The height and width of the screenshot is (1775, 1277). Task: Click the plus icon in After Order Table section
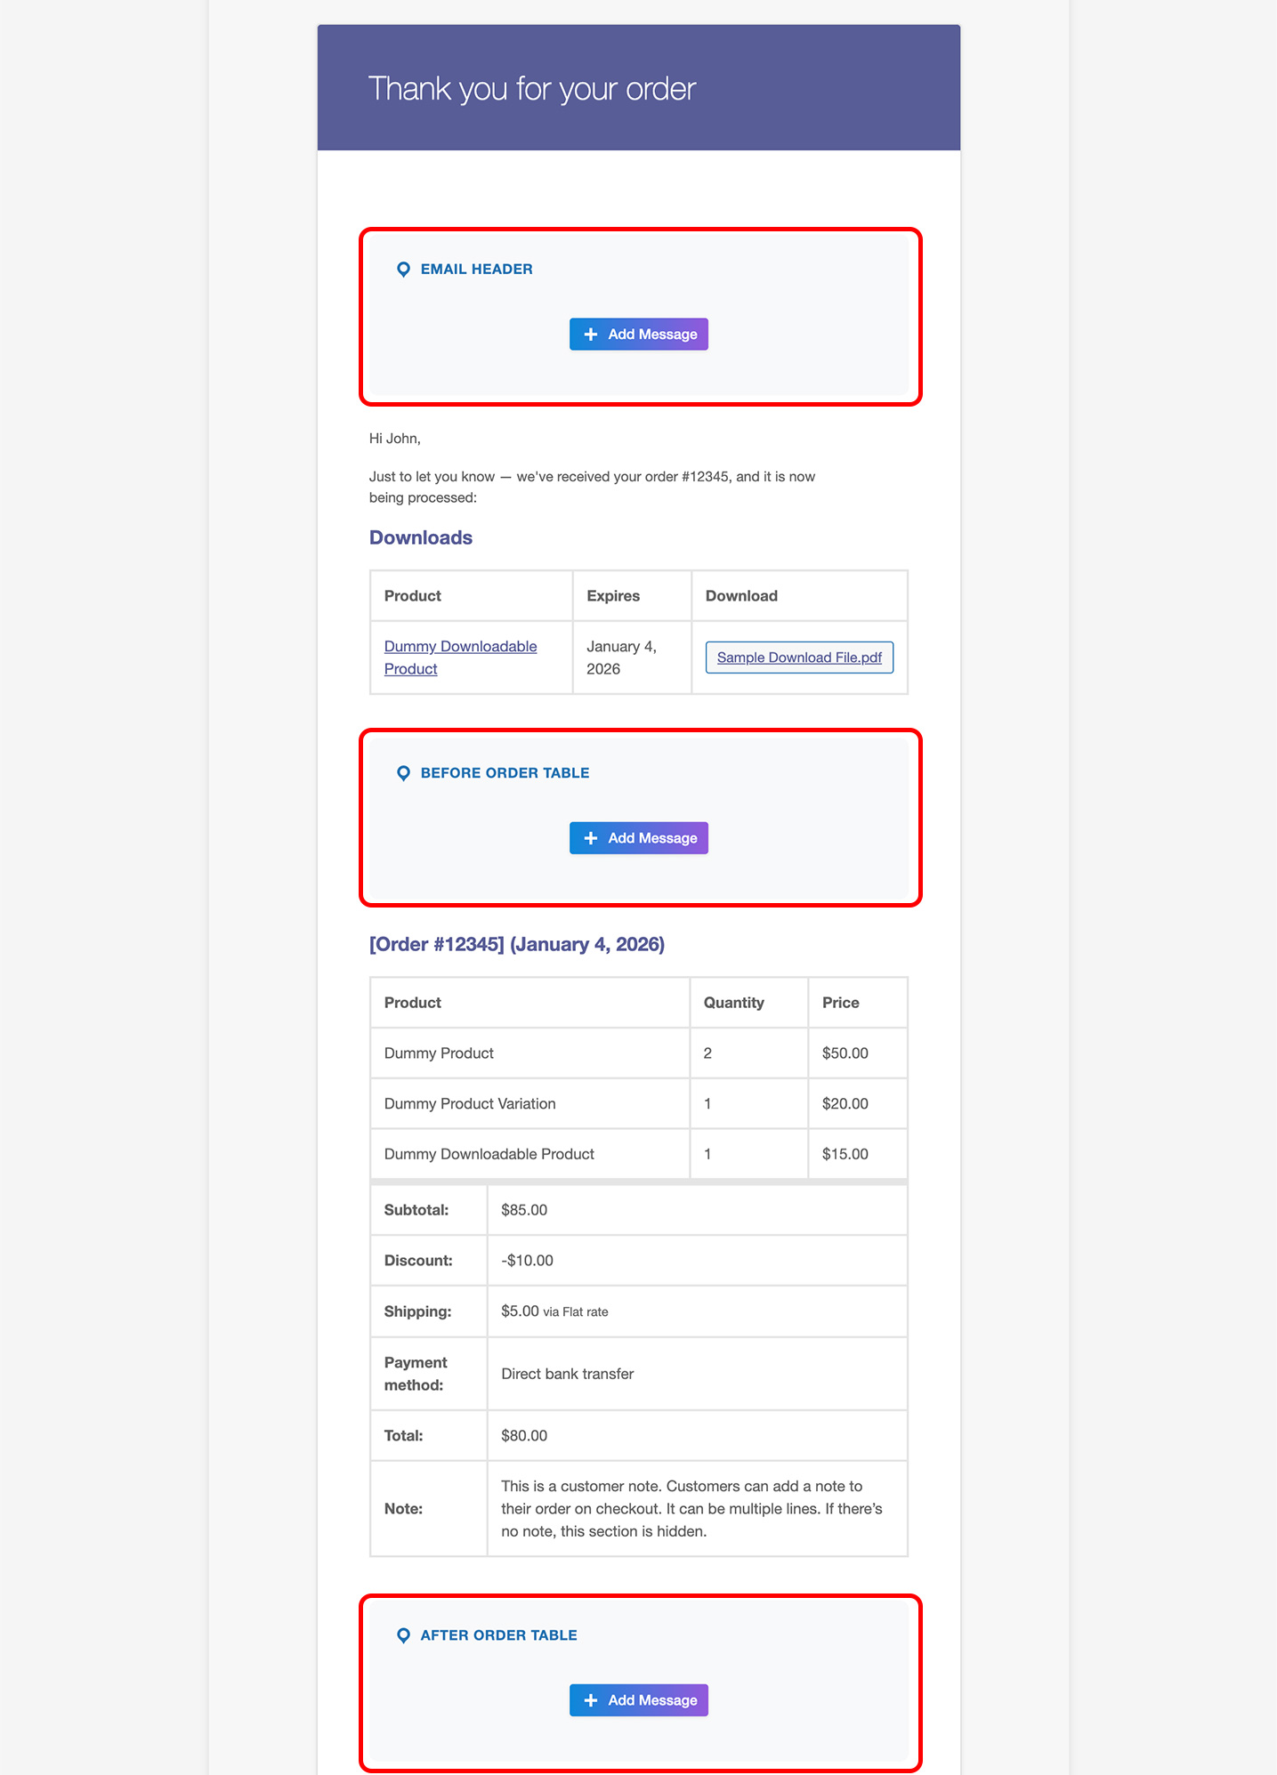[x=590, y=1700]
